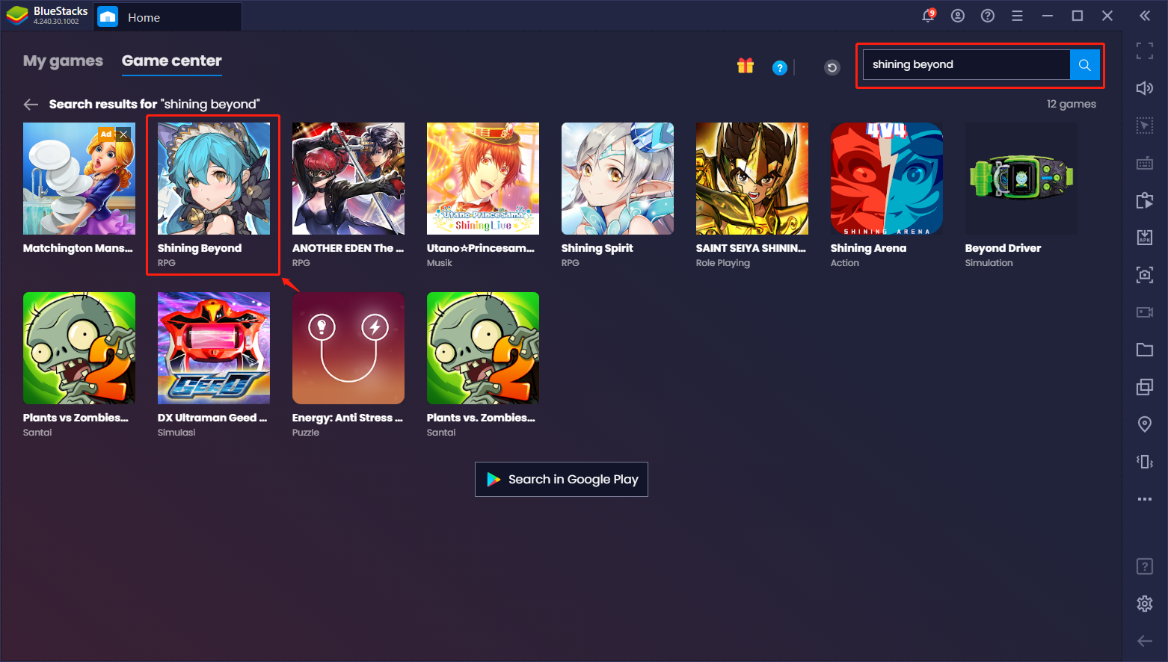Open the first Plants vs Zombies thumbnail
This screenshot has height=662, width=1168.
coord(79,348)
